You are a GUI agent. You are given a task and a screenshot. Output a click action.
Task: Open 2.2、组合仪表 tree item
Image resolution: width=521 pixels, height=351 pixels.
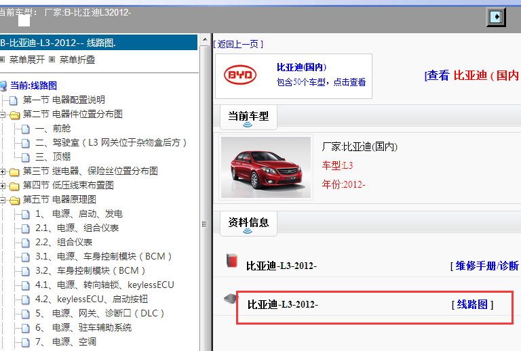(64, 243)
